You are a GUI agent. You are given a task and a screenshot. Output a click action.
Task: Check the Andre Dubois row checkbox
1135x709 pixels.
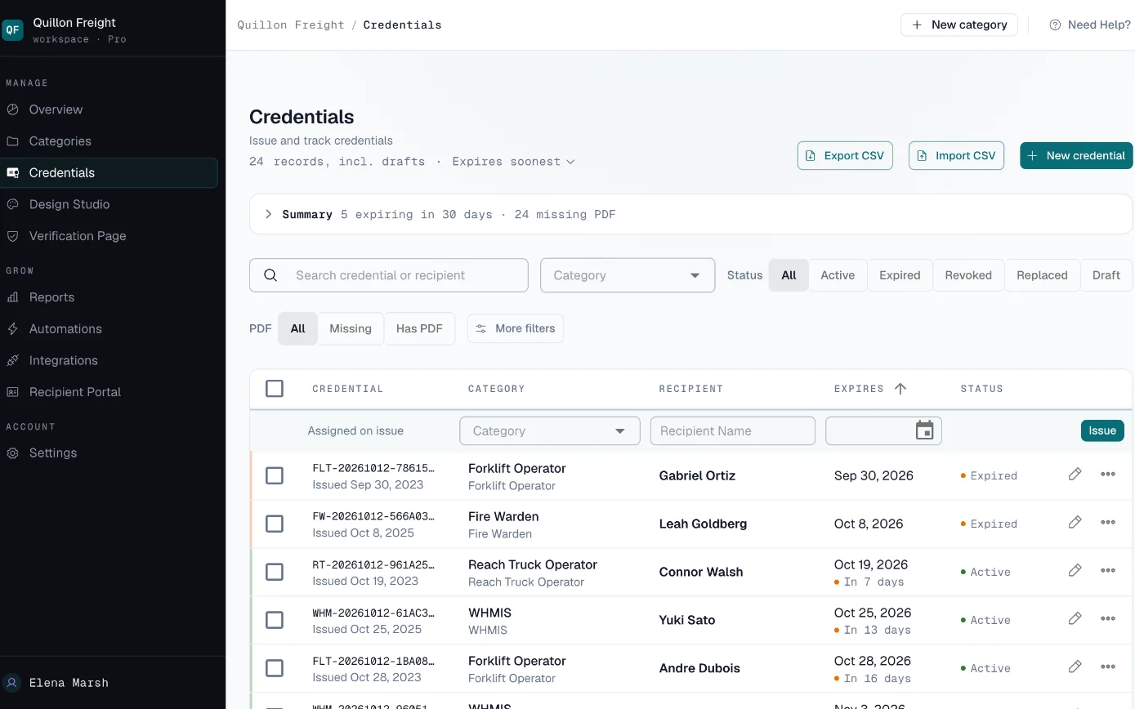point(275,668)
